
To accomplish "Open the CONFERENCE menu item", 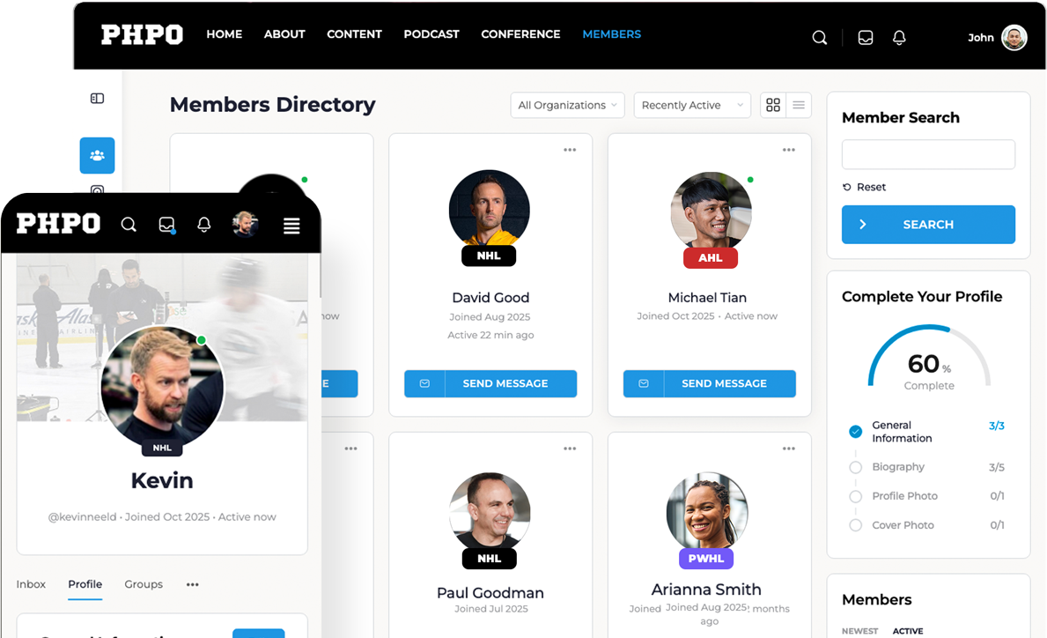I will [x=520, y=34].
